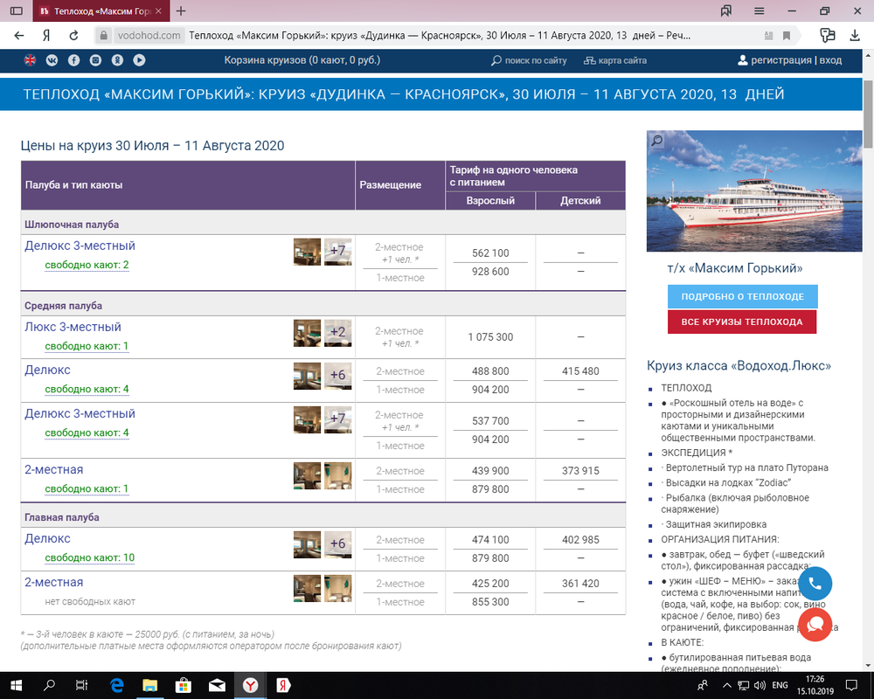Click the т/х «Максим Горький» caption
Image resolution: width=874 pixels, height=699 pixels.
735,268
